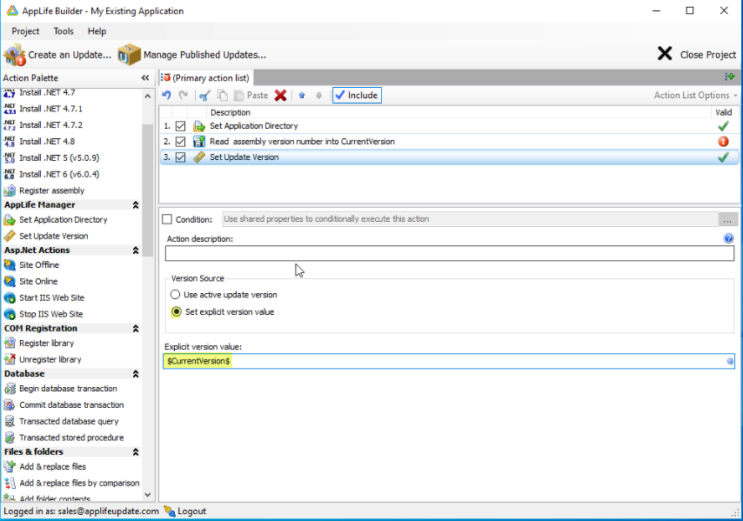Collapse the COM Registration section
743x521 pixels.
coord(136,329)
